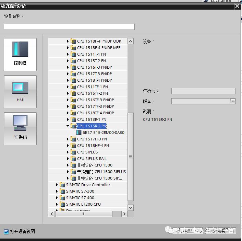Click the 设备名称 device name input field
This screenshot has width=242, height=241.
pos(69,27)
